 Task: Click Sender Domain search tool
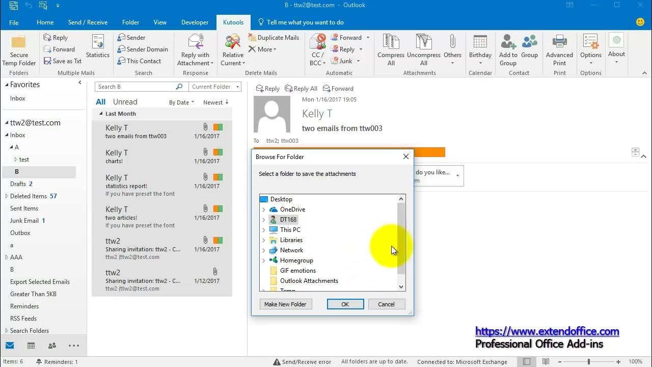[x=143, y=49]
